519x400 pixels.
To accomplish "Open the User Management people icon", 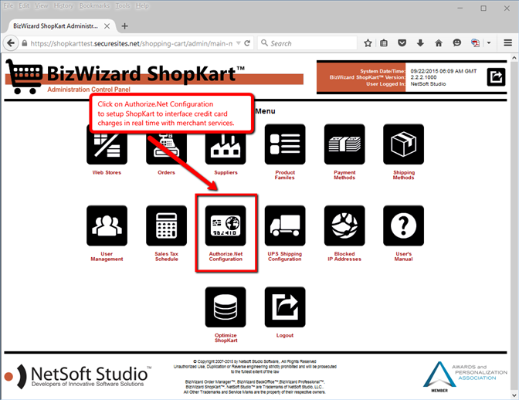I will coord(107,225).
